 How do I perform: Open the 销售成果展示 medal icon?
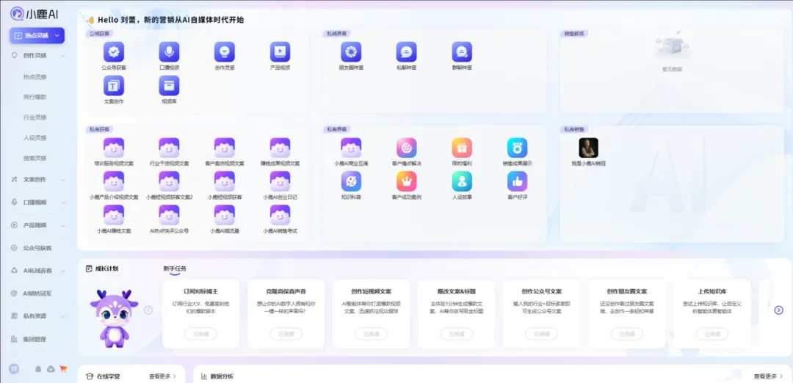tap(518, 147)
